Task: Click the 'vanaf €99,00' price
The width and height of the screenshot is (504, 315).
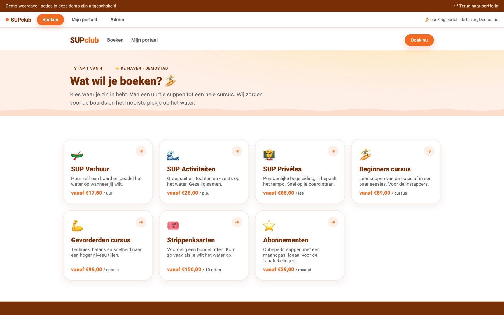Action: tap(87, 270)
